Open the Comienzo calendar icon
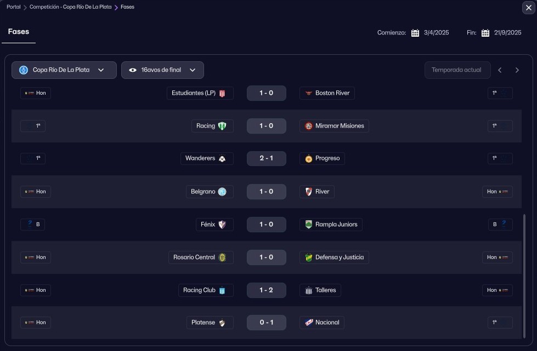 click(415, 33)
